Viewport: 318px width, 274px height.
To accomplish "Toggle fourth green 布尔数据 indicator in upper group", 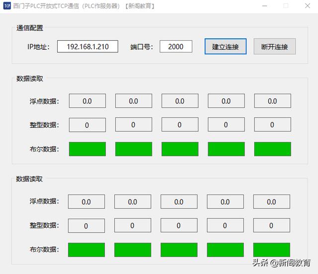I will 226,149.
